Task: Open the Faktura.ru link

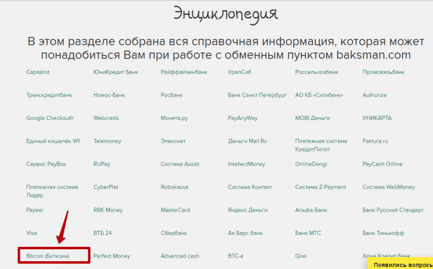Action: [x=375, y=141]
